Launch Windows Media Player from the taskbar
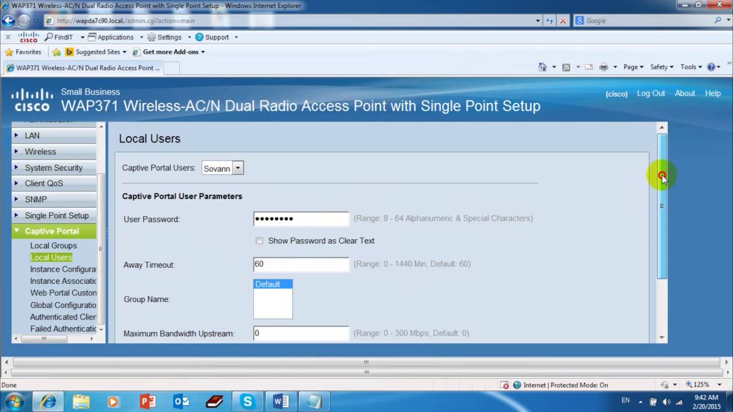733x412 pixels. coord(113,402)
